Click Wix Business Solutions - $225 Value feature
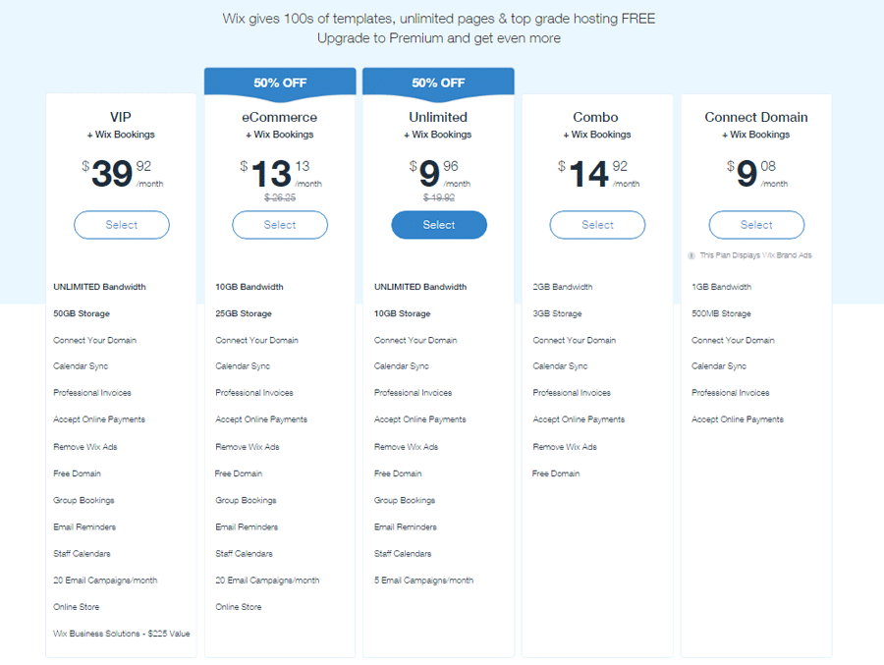884x665 pixels. coord(122,634)
